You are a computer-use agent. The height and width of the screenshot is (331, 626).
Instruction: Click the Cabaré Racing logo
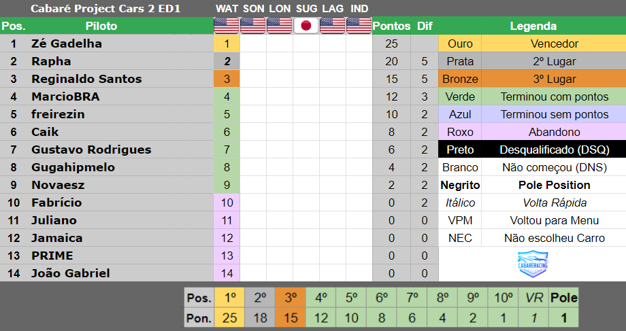pyautogui.click(x=533, y=264)
